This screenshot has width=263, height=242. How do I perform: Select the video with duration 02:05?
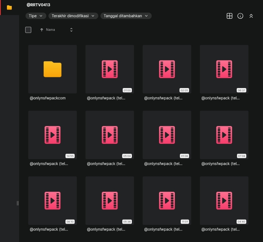[167, 69]
